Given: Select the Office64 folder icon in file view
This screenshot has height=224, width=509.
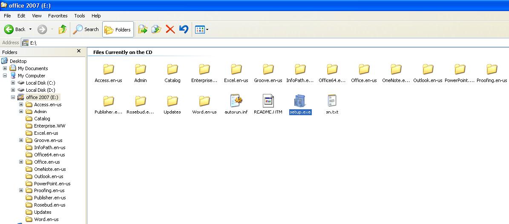Looking at the screenshot, I should pyautogui.click(x=332, y=69).
